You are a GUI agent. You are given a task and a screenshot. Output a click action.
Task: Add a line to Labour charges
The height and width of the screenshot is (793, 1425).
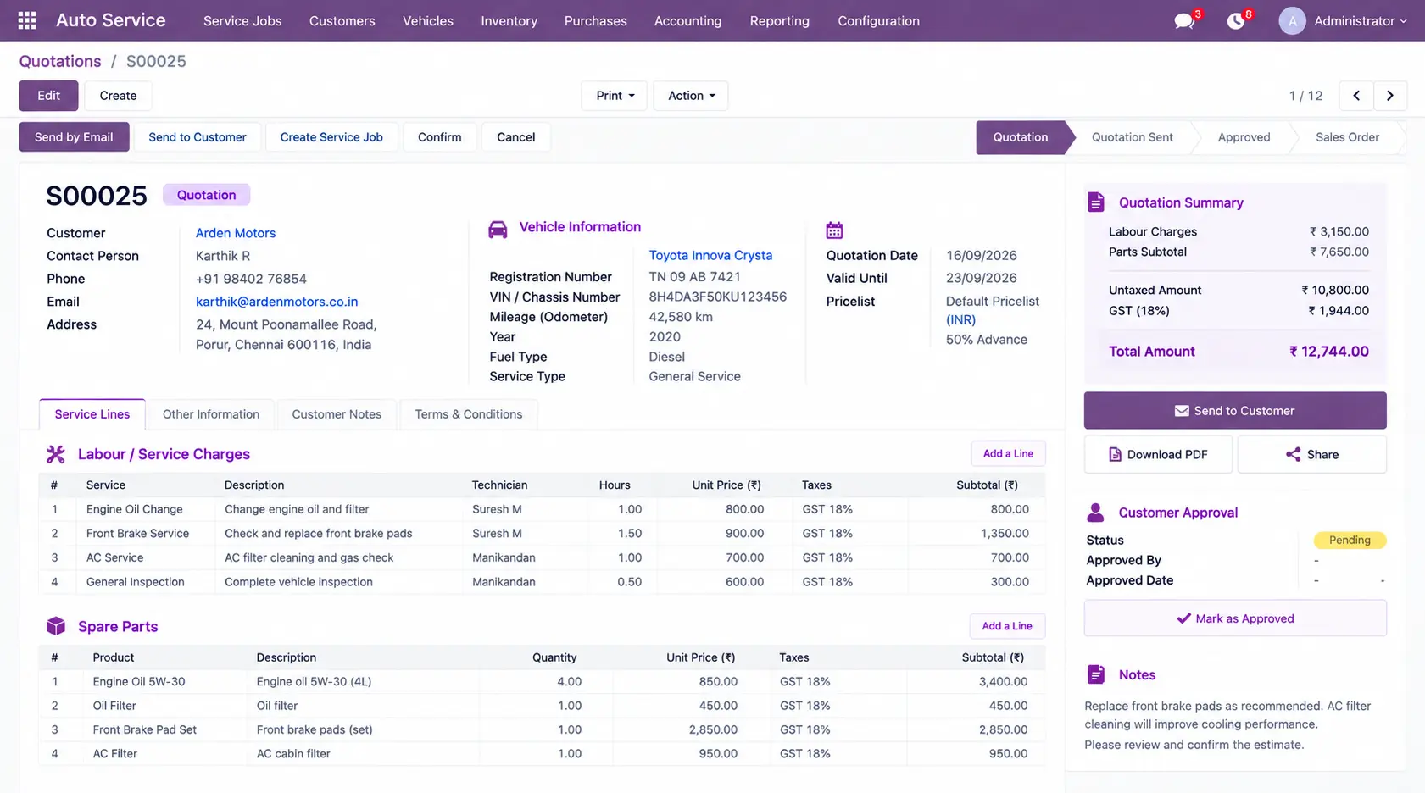(1008, 454)
